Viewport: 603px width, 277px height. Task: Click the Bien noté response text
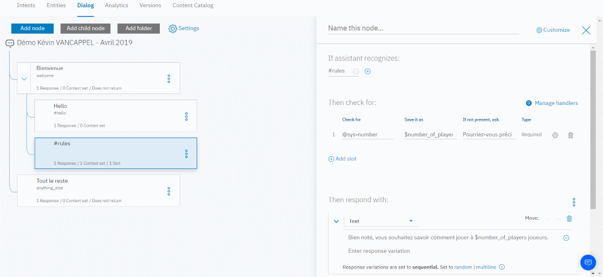tap(448, 237)
